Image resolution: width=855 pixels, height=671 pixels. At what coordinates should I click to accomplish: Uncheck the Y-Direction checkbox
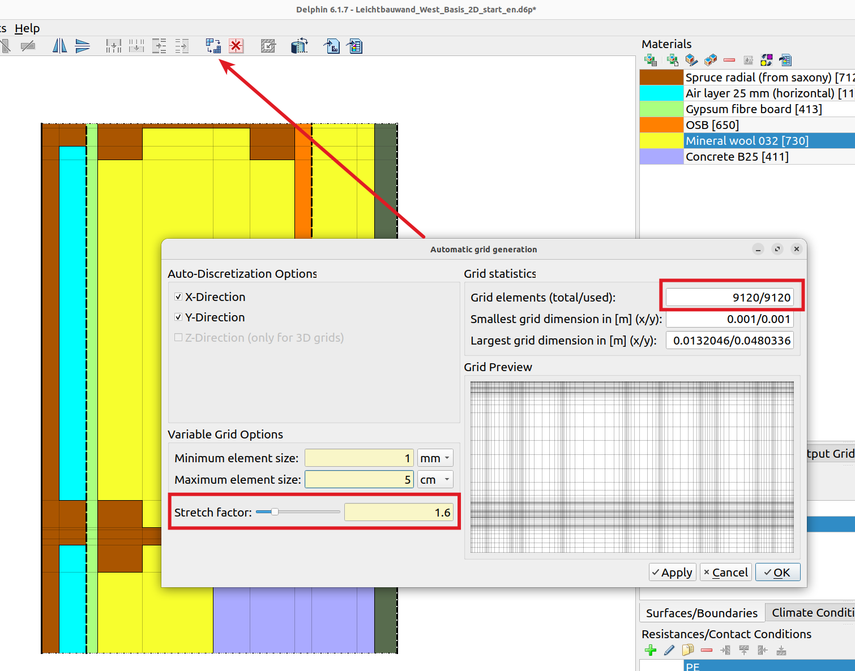[x=178, y=317]
